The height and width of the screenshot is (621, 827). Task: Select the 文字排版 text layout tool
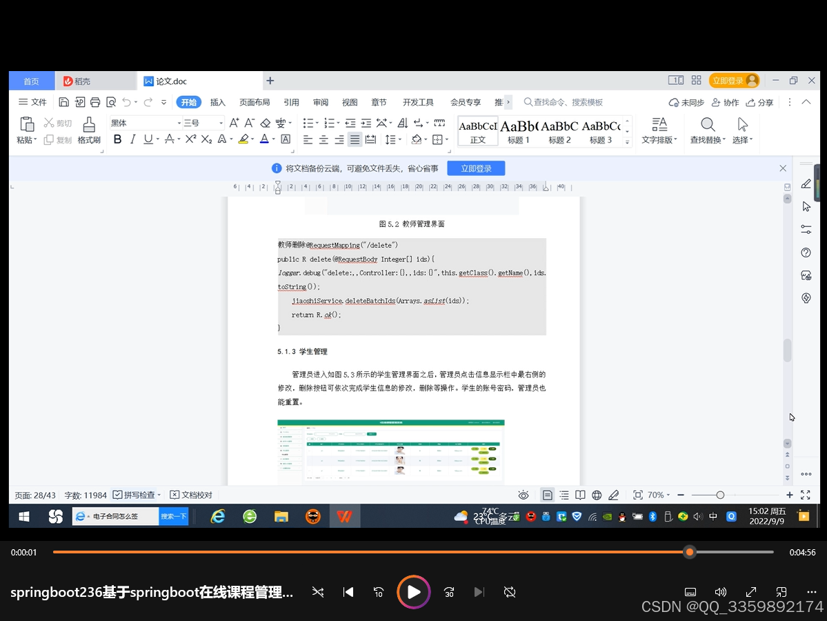[x=659, y=131]
